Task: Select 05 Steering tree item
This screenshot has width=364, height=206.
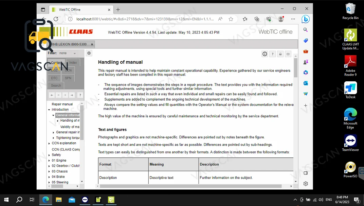Action: [60, 182]
